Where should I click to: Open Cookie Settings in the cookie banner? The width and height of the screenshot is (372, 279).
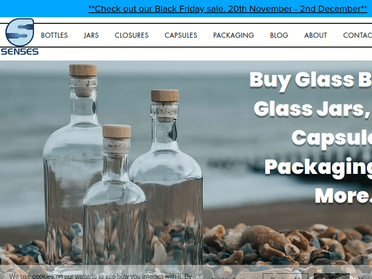230,278
